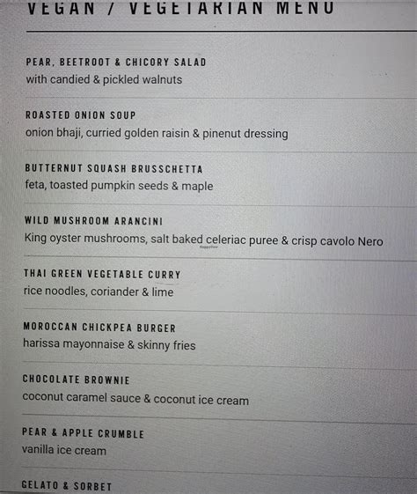Select Wild Mushroom Arancini heading
417x494 pixels.
coord(94,220)
